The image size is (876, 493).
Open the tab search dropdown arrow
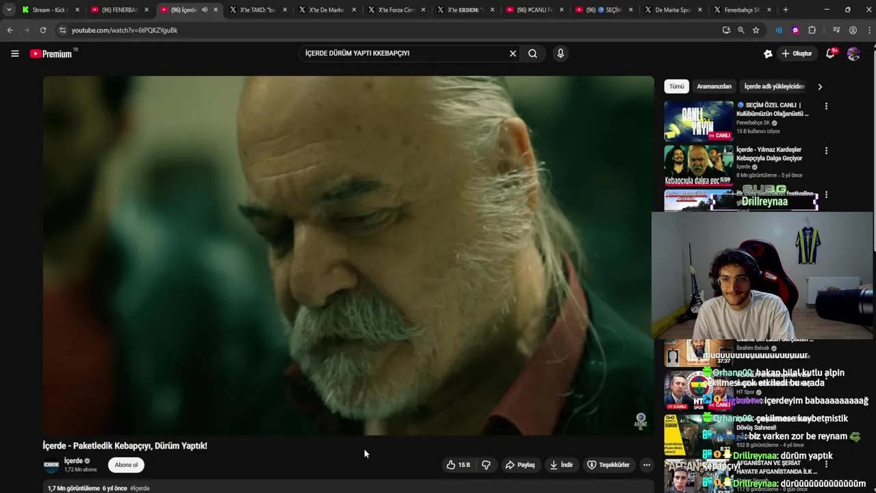pos(9,10)
